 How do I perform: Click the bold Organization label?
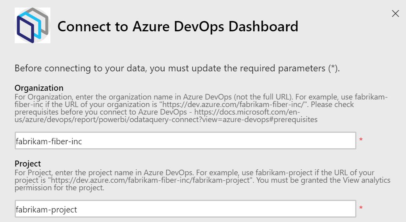39,88
